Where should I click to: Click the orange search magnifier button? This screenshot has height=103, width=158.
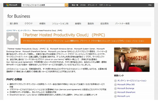[x=66, y=5]
